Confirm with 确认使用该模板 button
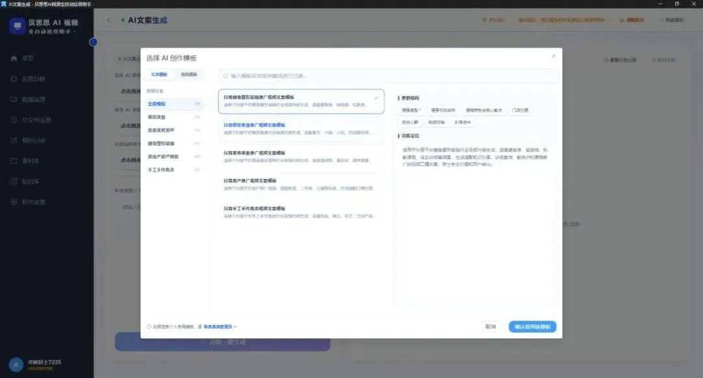 point(532,327)
